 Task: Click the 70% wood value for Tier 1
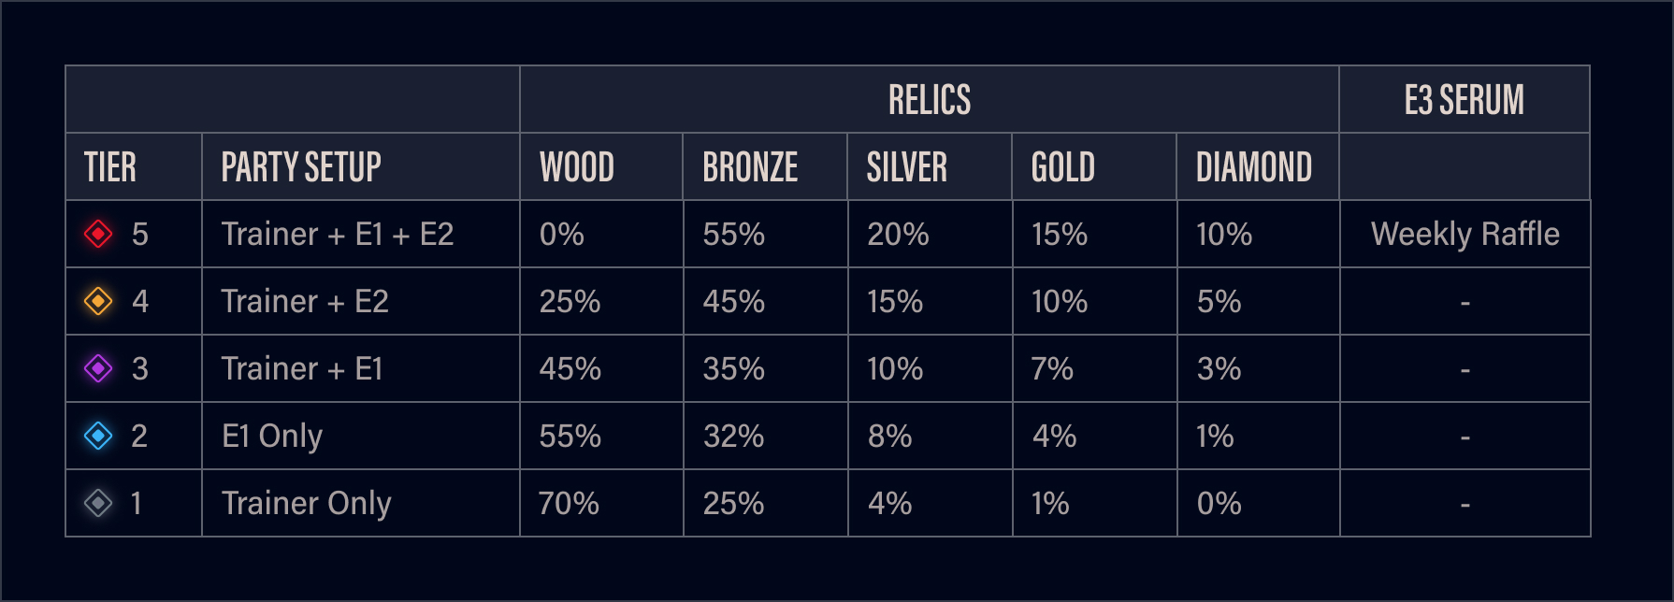click(569, 503)
